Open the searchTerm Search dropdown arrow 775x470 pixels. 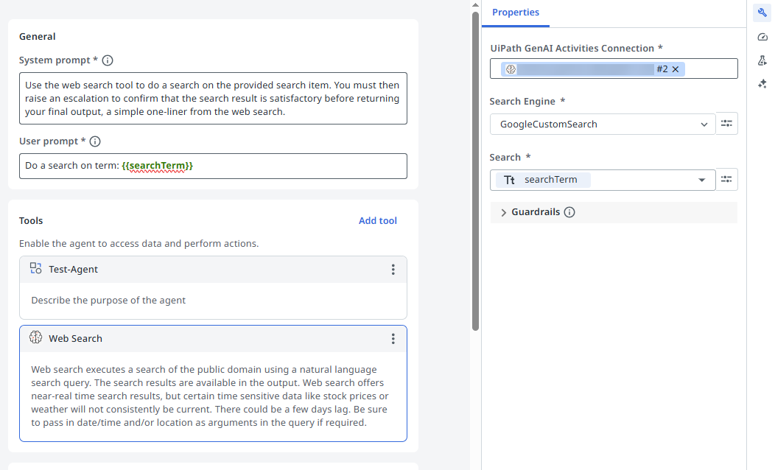click(701, 180)
